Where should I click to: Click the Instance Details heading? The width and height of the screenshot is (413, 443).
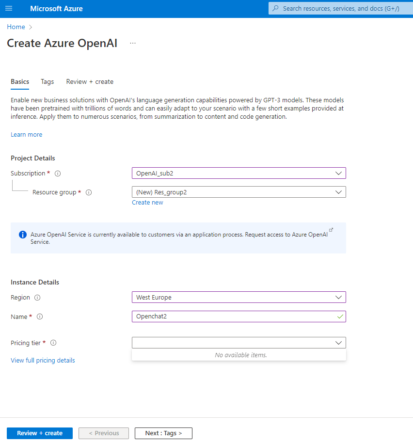[x=35, y=282]
